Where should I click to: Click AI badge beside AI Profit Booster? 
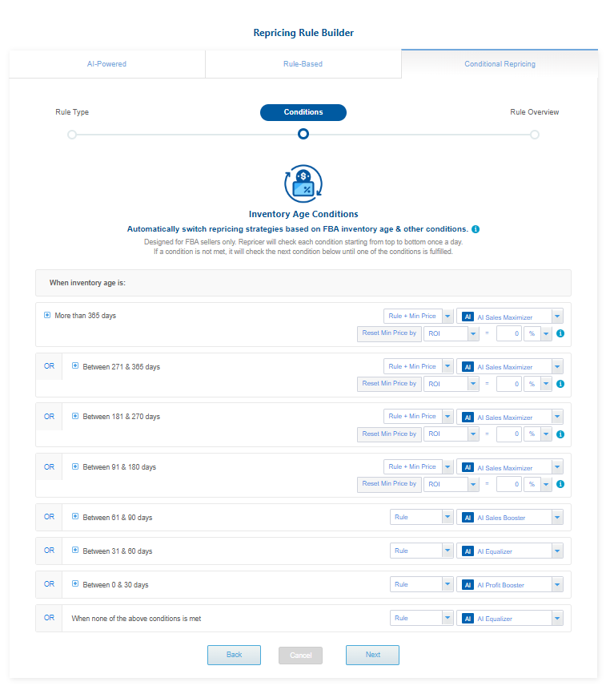(468, 585)
